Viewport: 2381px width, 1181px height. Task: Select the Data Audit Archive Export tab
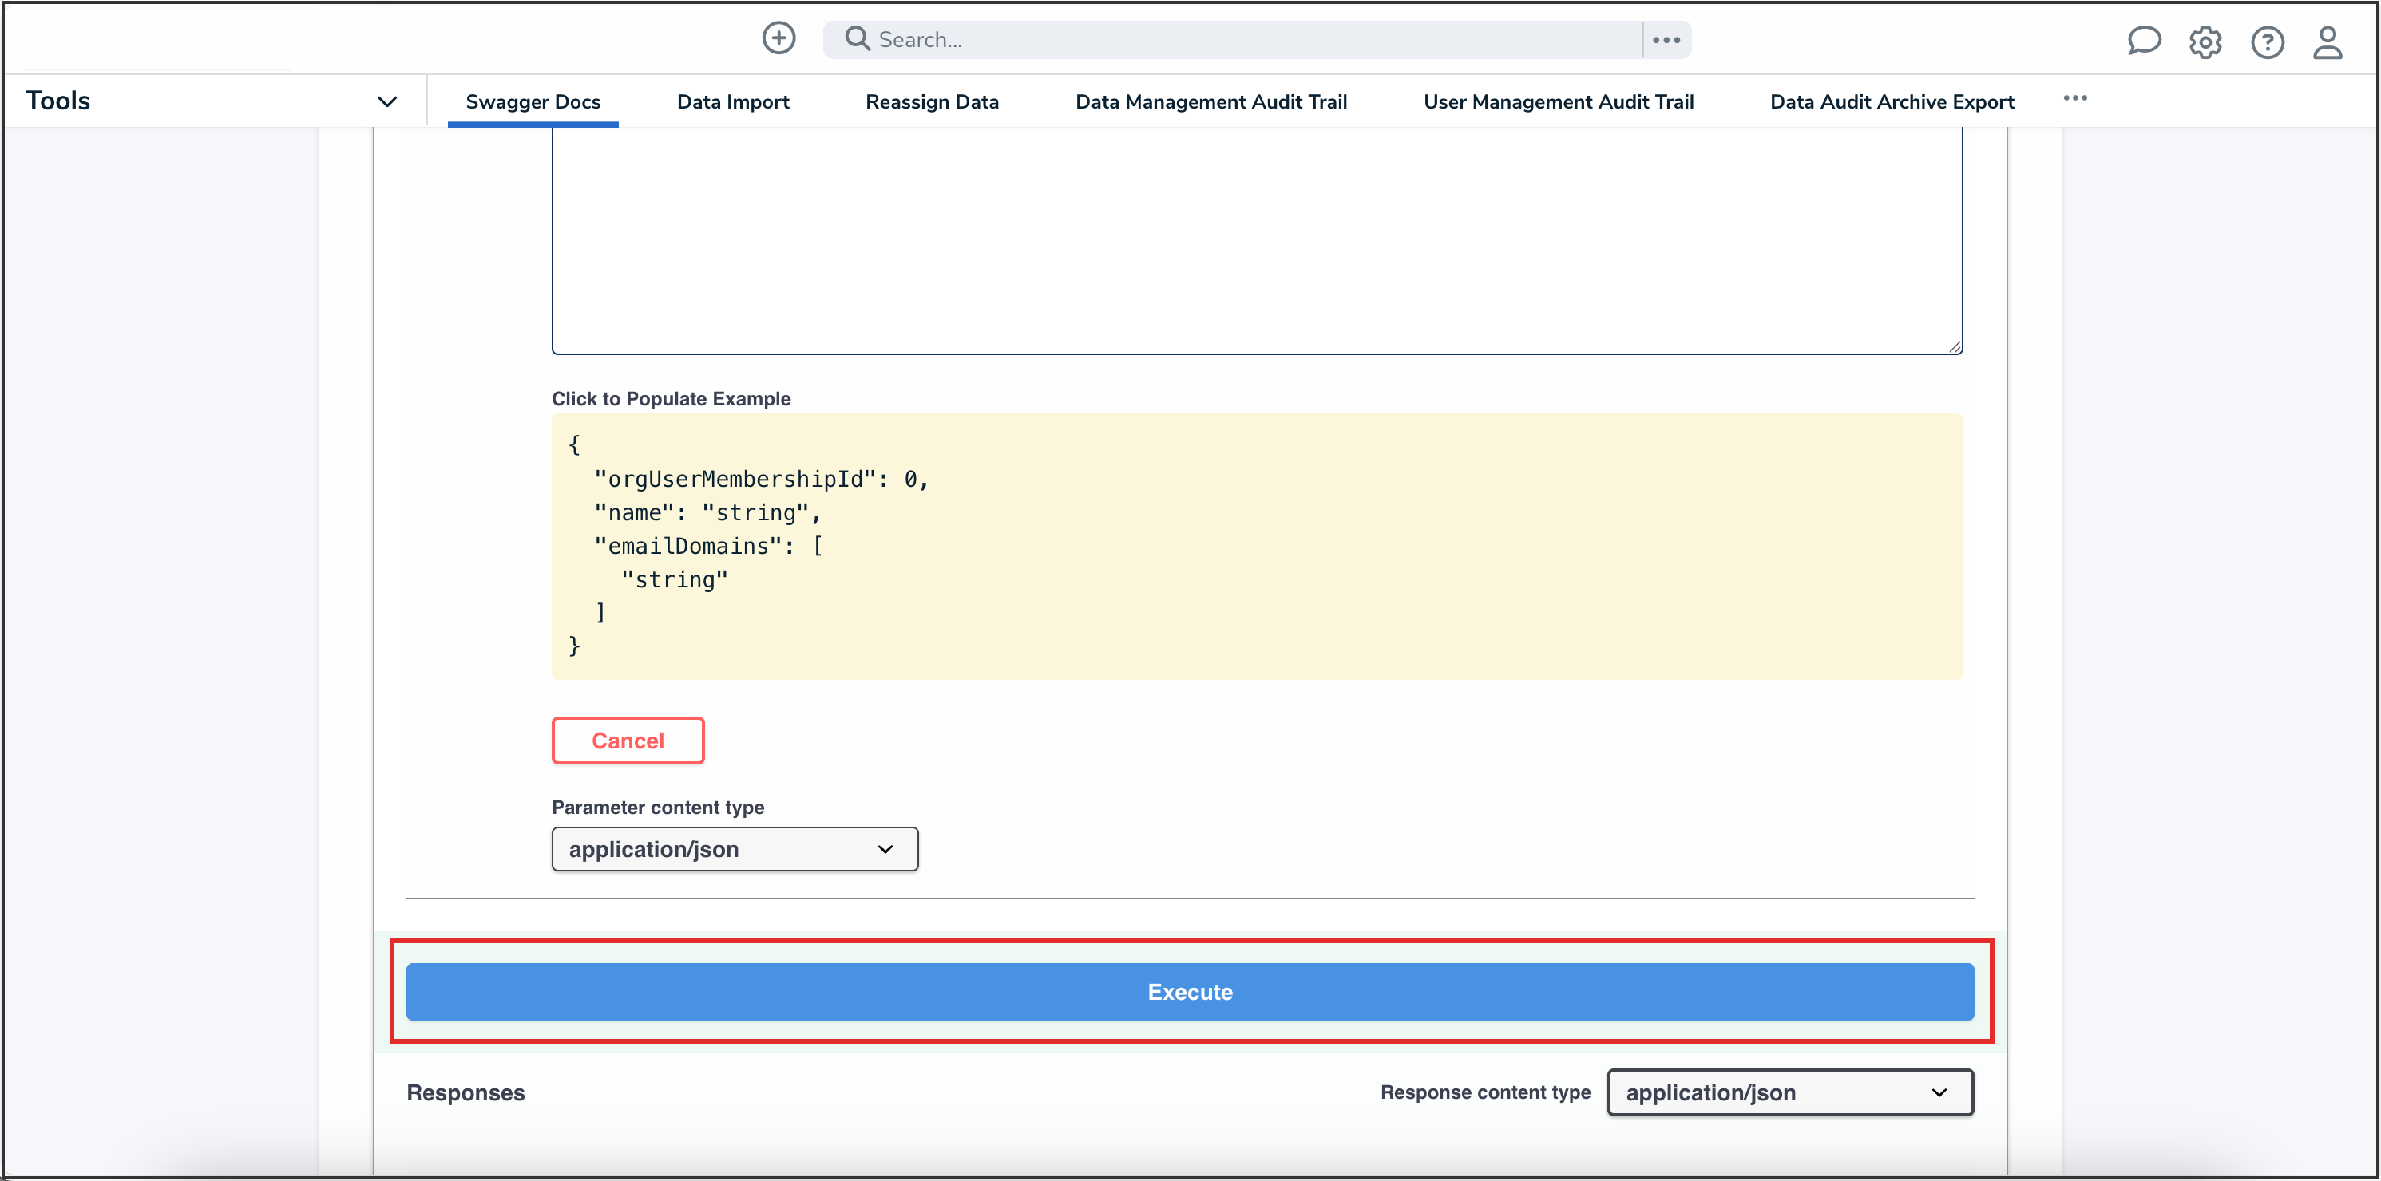point(1891,101)
